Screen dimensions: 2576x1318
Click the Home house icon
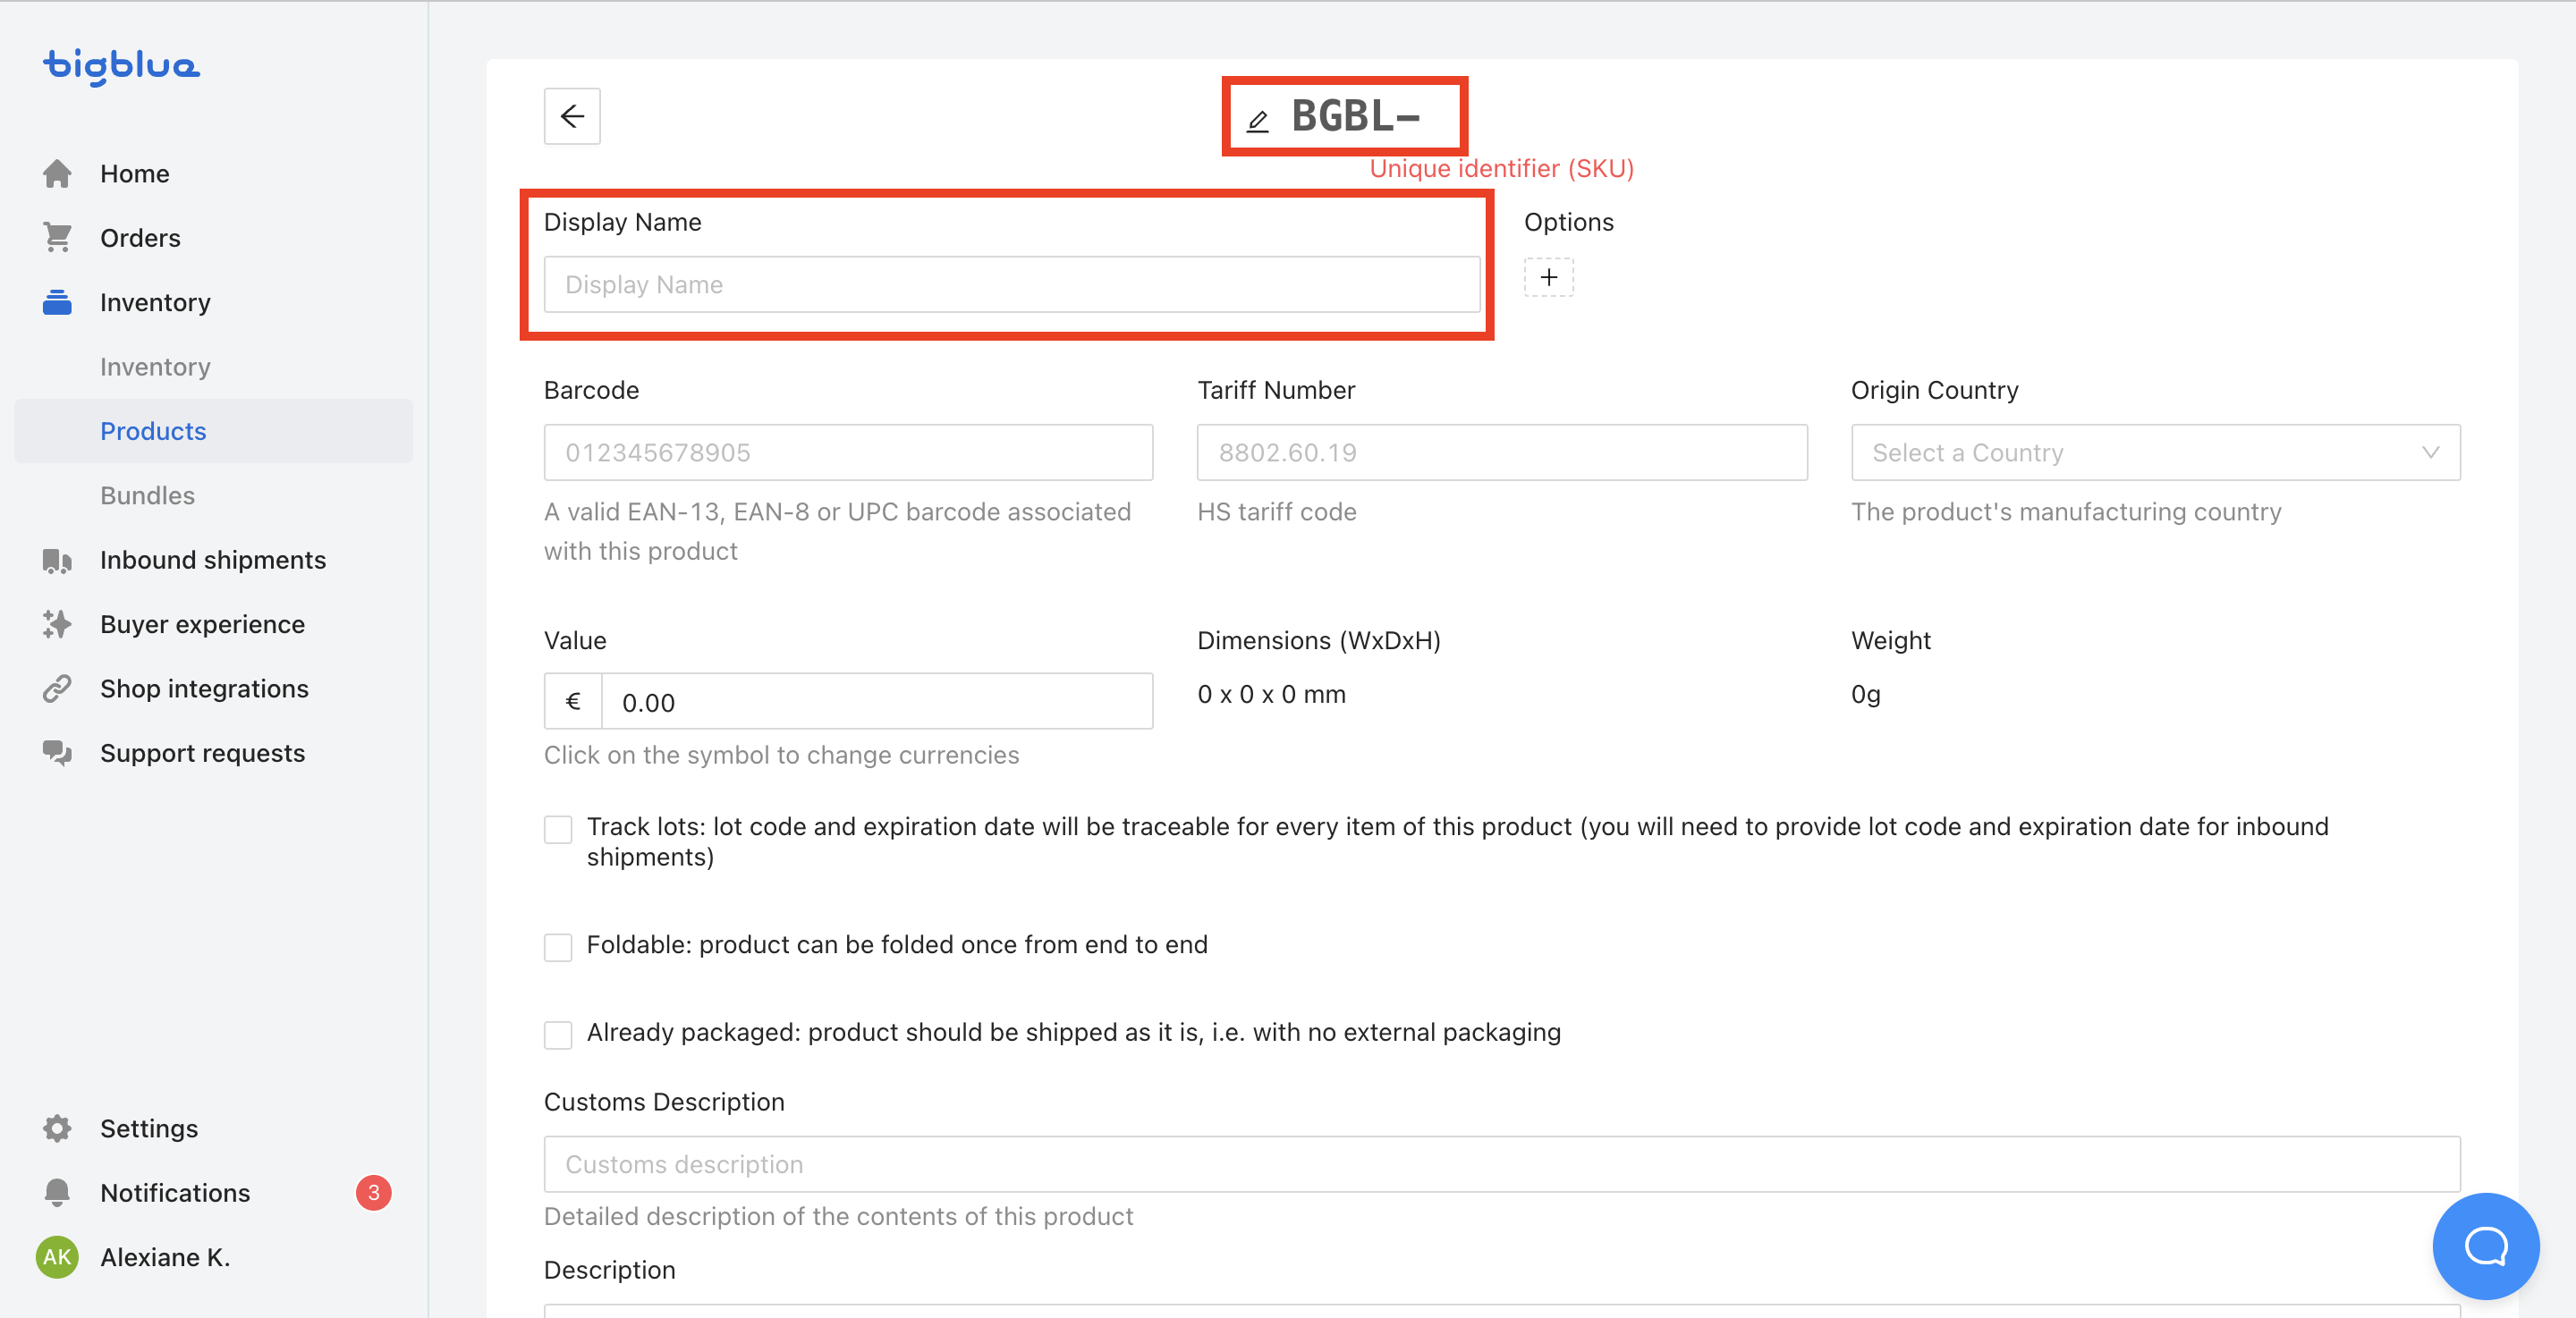(x=57, y=174)
